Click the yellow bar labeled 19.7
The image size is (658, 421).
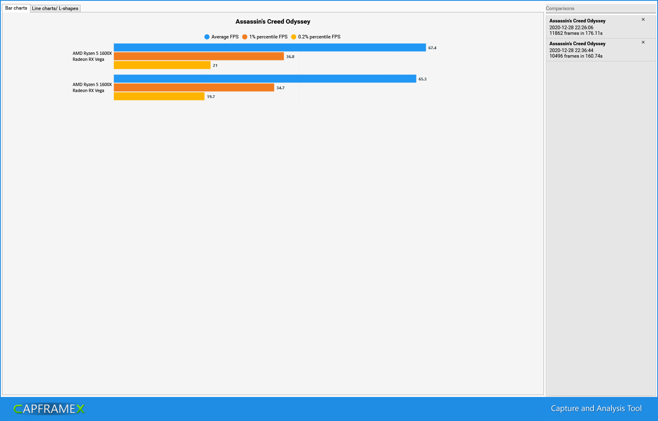[159, 96]
